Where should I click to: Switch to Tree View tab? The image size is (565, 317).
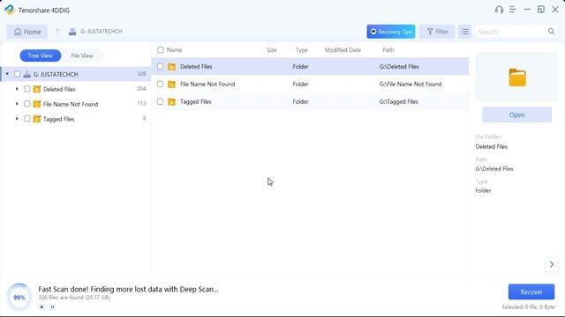(41, 55)
